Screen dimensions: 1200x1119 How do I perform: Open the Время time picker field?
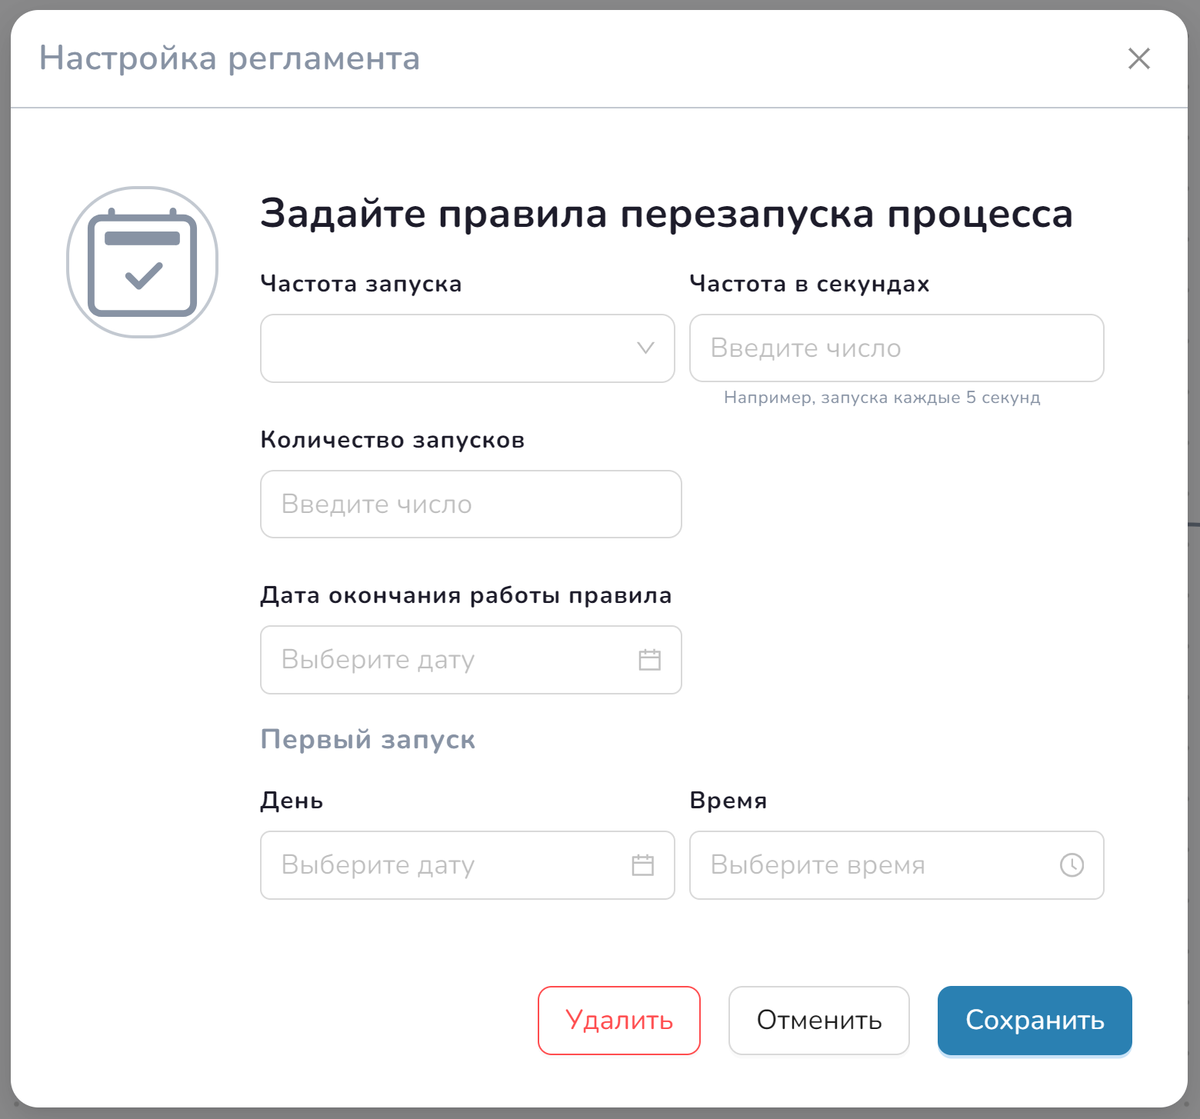pos(877,865)
